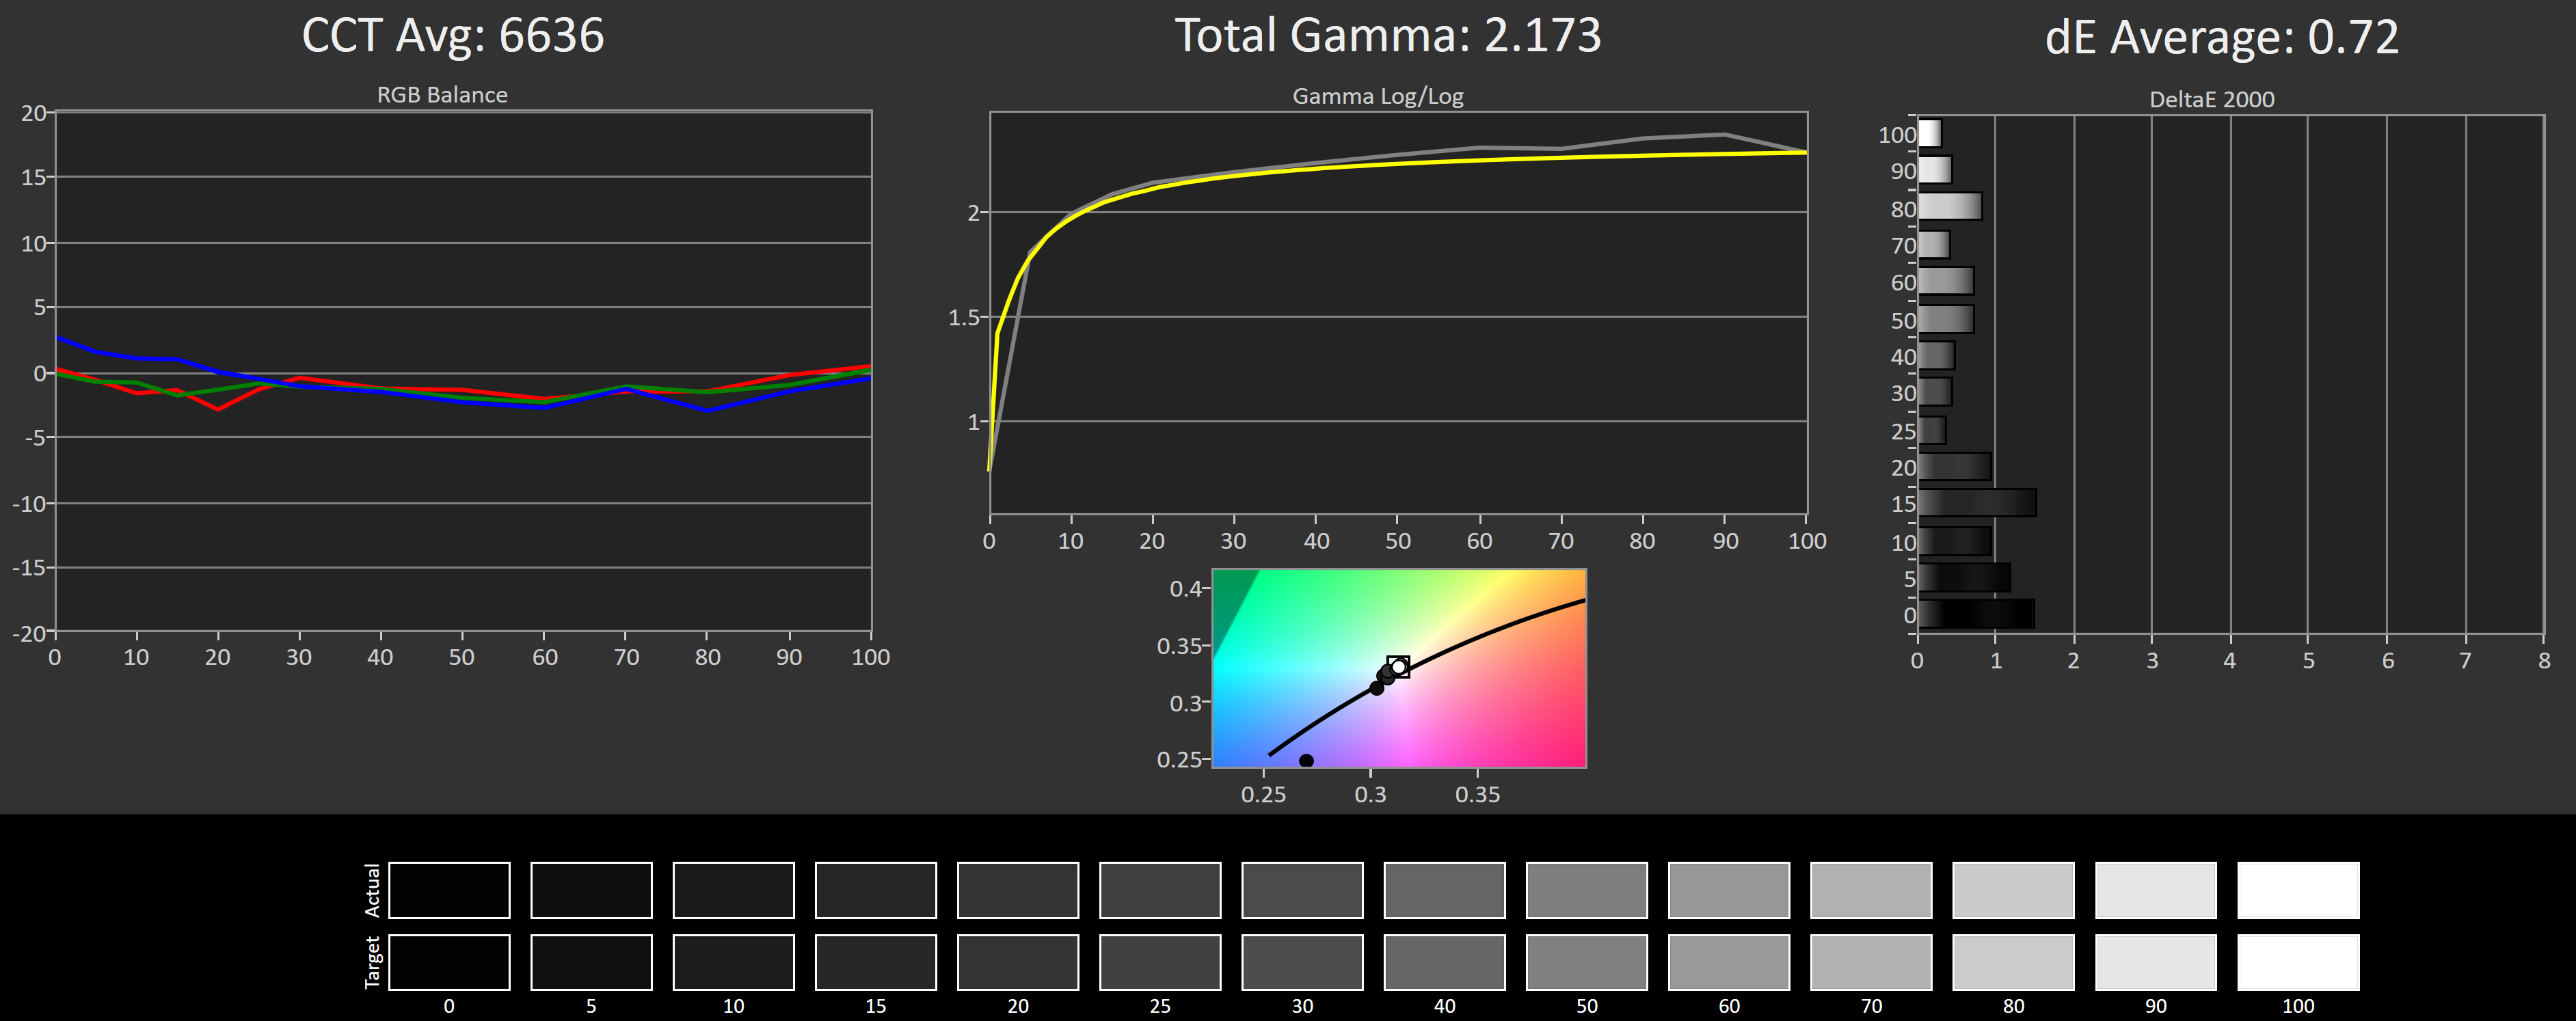2576x1021 pixels.
Task: Select the Actual 40 percent gray patch
Action: point(1444,890)
